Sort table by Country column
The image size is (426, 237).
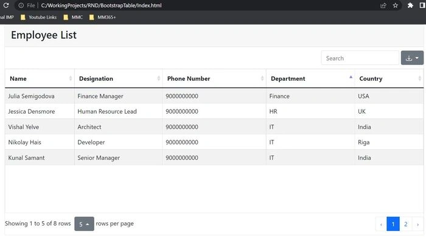coord(389,78)
